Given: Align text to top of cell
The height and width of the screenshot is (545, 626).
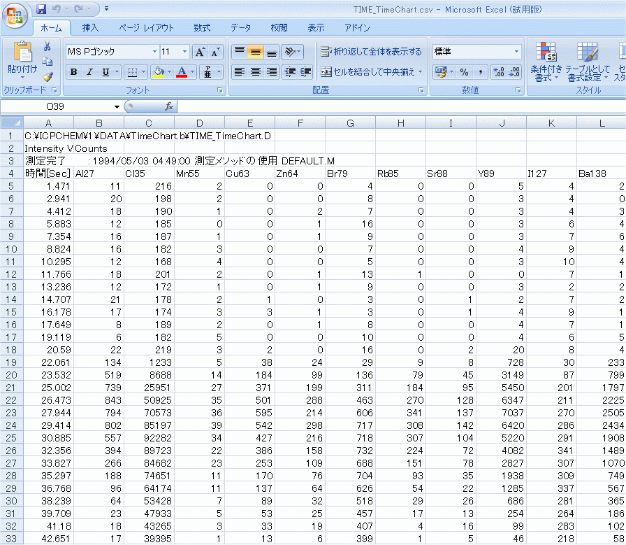Looking at the screenshot, I should 240,51.
